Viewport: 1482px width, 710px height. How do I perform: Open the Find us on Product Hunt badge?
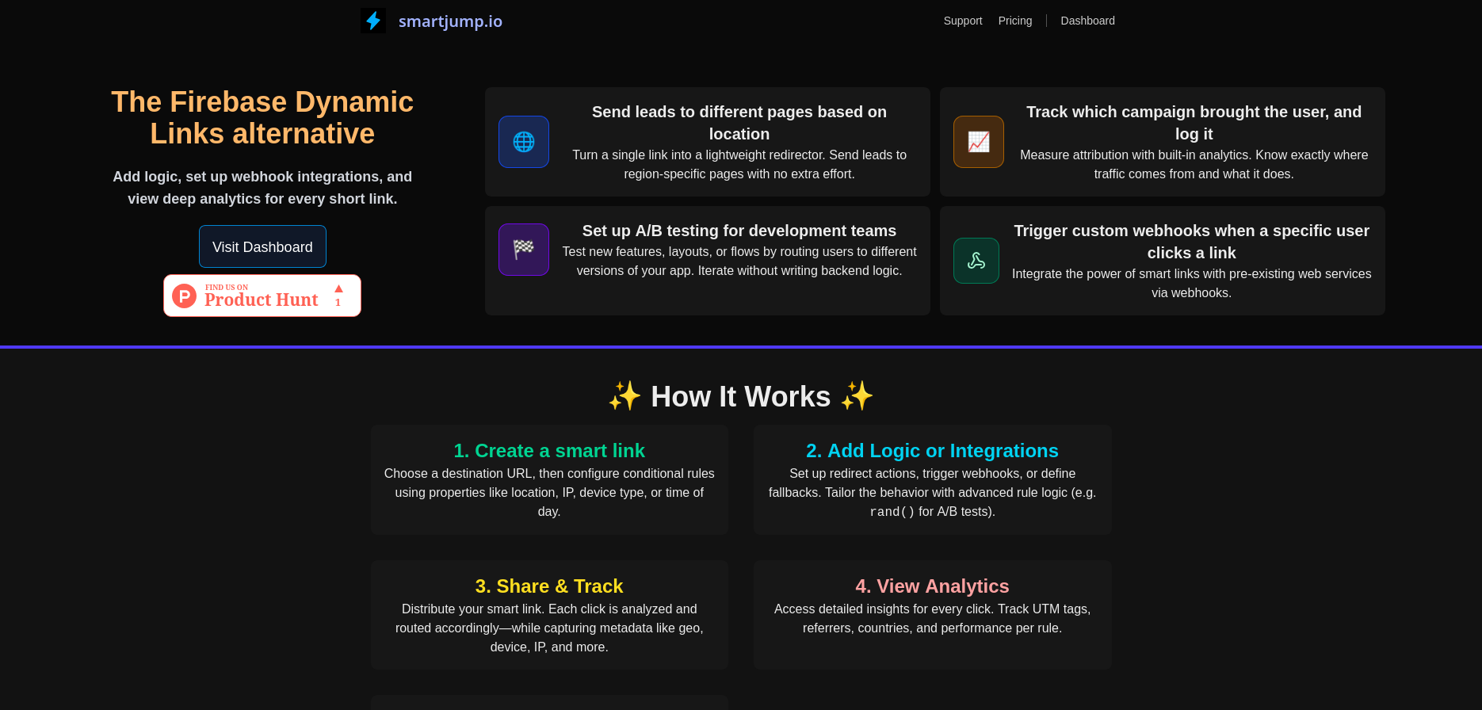click(262, 296)
